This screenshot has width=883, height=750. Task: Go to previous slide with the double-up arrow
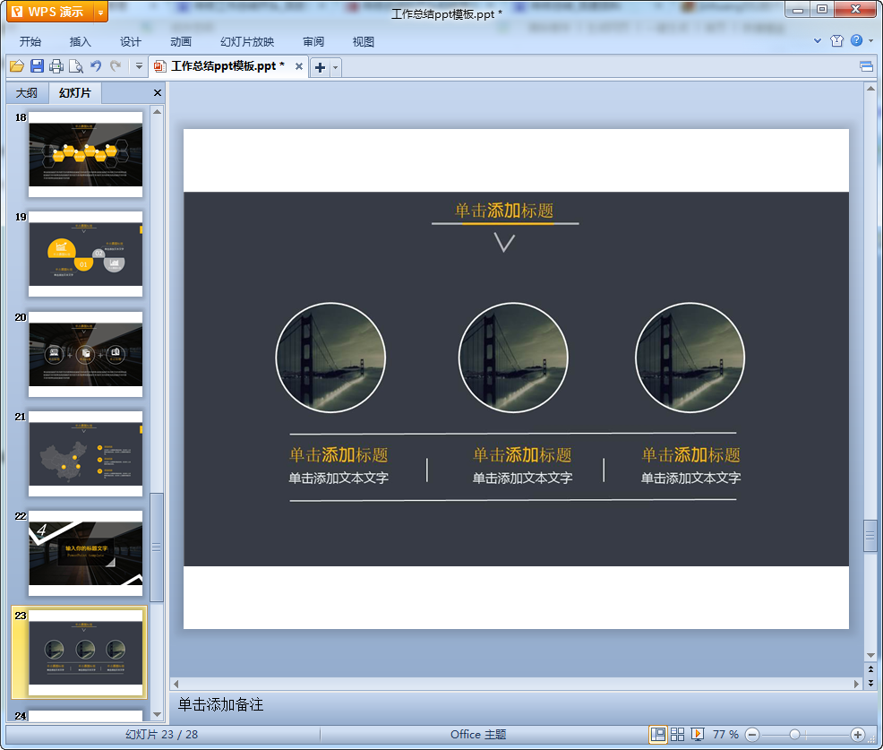(x=870, y=670)
